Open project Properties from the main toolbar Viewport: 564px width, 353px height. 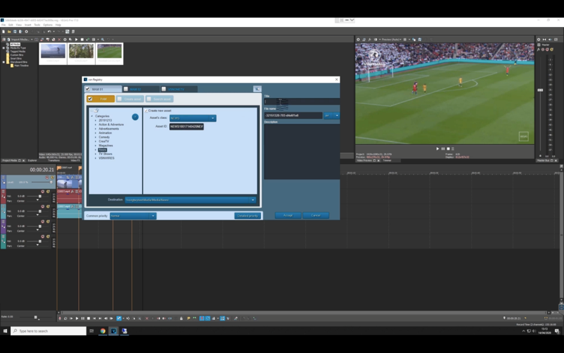tap(26, 32)
